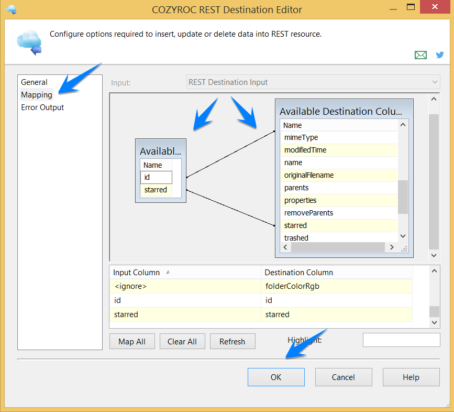Select modifiedTime destination column

coord(339,150)
